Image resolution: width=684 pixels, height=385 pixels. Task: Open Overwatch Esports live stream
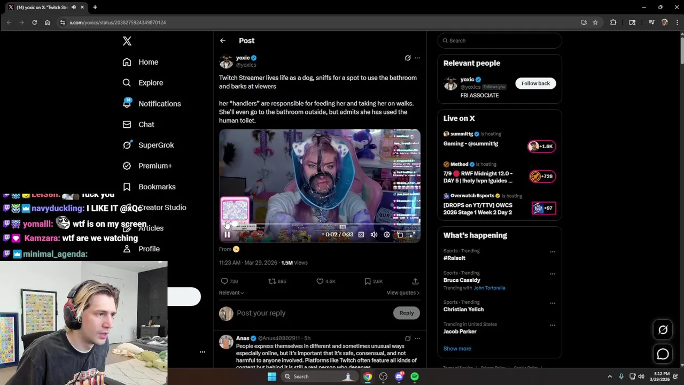[x=500, y=204]
